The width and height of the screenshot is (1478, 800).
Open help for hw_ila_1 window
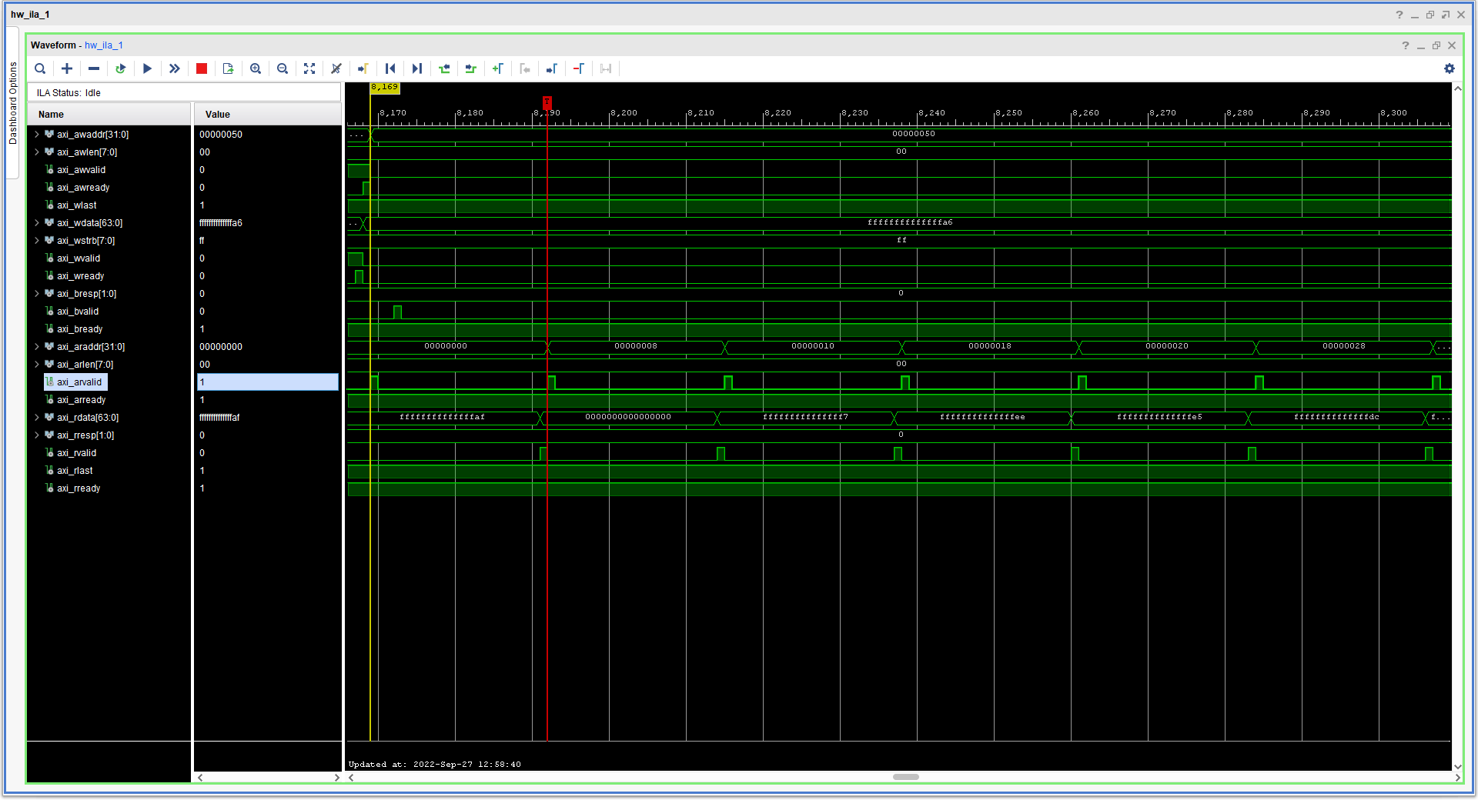1399,15
